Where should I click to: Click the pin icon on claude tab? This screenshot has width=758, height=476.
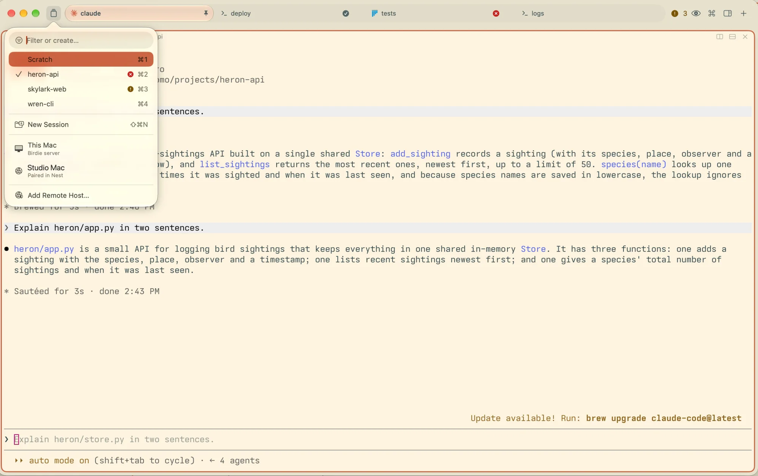click(x=206, y=13)
